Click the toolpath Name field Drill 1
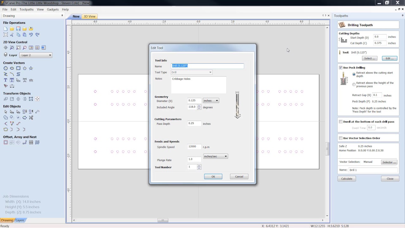This screenshot has width=405, height=228. tap(373, 170)
